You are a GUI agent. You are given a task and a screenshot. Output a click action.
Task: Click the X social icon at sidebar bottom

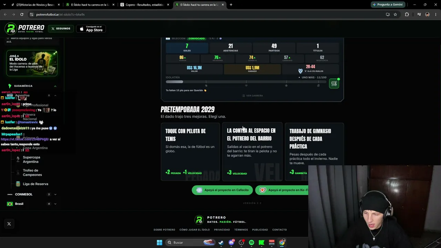tap(9, 224)
